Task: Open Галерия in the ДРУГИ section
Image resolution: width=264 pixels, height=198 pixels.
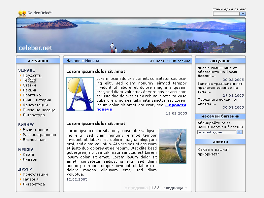Action: [x=31, y=179]
